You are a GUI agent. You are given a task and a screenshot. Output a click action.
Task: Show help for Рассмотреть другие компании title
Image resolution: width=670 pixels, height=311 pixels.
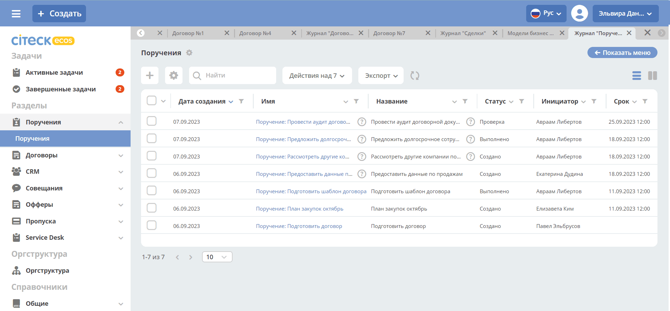(x=470, y=156)
